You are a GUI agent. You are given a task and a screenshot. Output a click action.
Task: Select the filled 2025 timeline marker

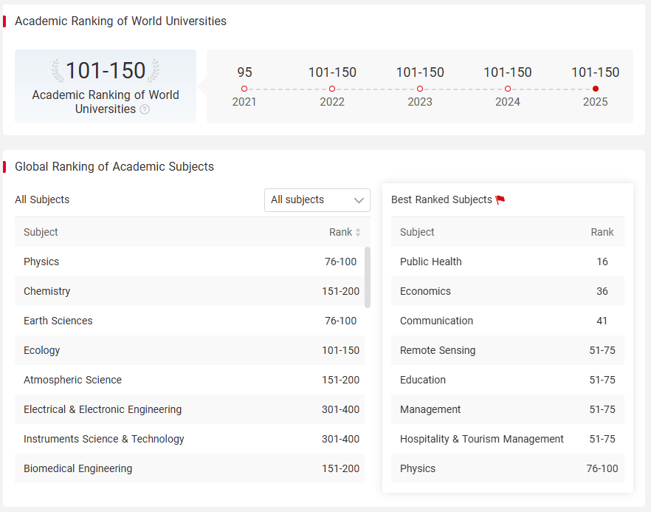[x=596, y=89]
